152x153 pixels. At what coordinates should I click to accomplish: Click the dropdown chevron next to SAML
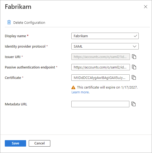tap(134, 46)
